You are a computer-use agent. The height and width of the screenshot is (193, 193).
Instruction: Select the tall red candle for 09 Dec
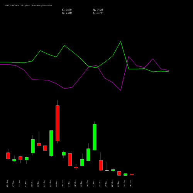[58, 123]
